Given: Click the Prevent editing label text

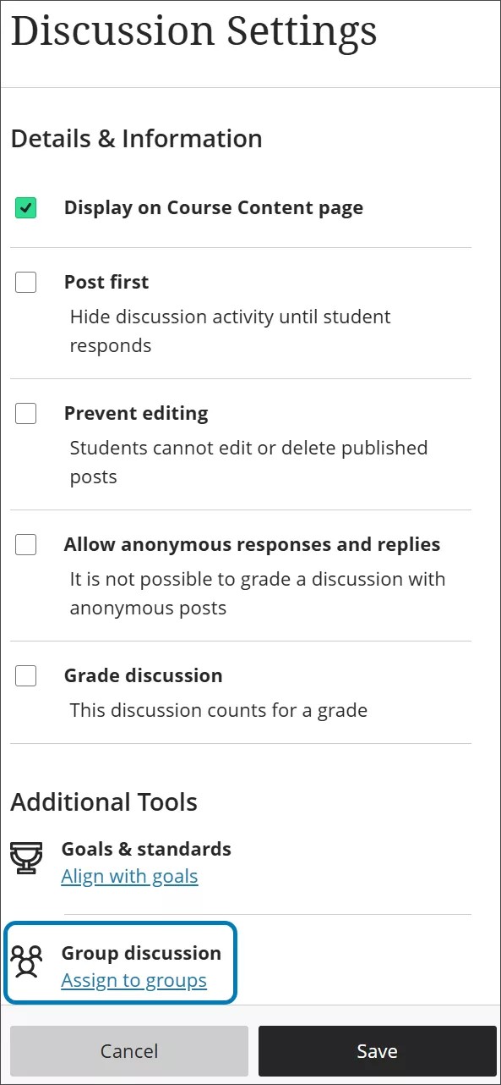Looking at the screenshot, I should pyautogui.click(x=135, y=413).
